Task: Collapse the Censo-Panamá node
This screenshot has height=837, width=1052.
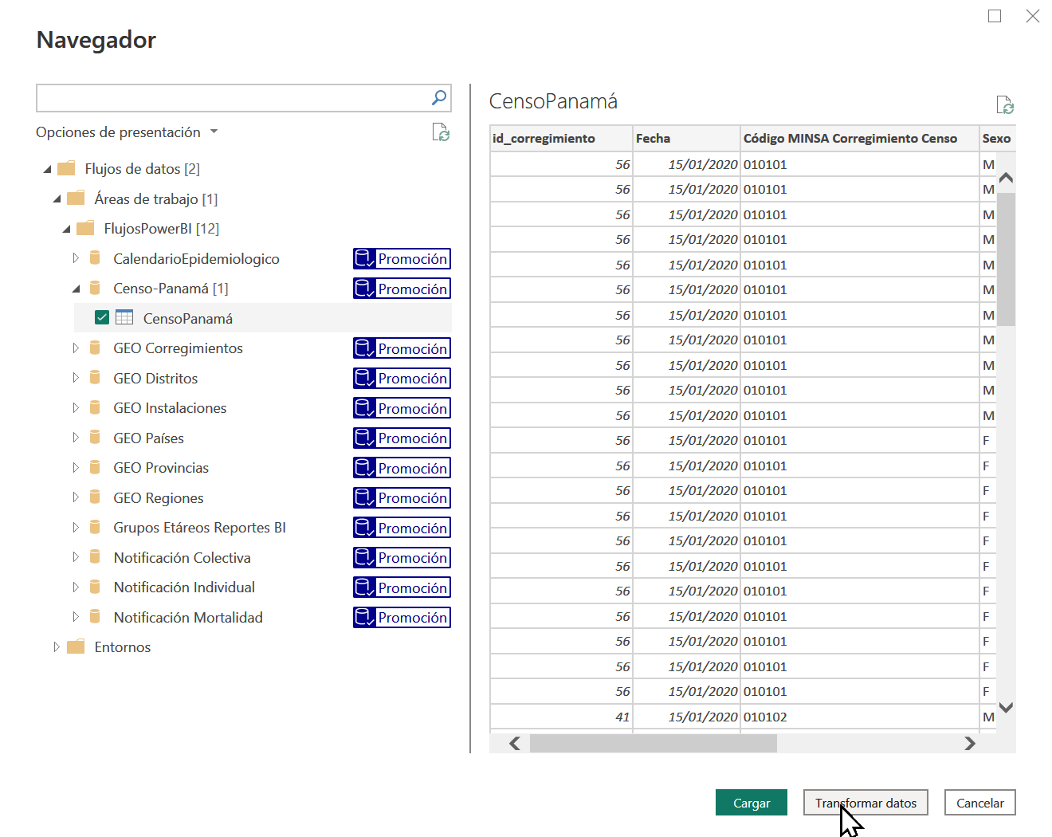Action: (x=77, y=289)
